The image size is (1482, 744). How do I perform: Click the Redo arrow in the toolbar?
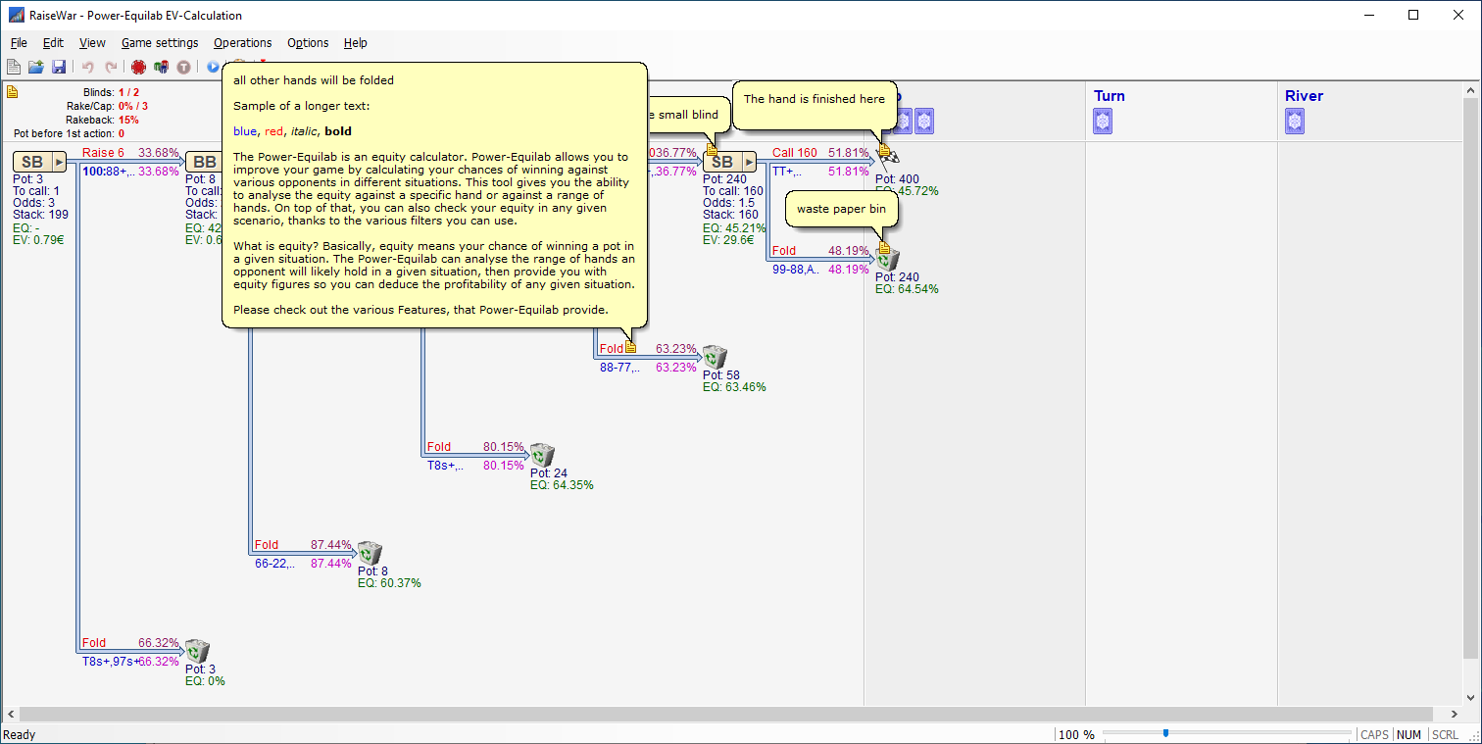click(x=111, y=67)
